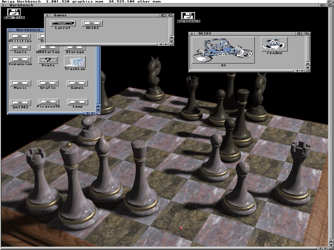This screenshot has width=334, height=250.
Task: Select the Trashcan icon
Action: (x=75, y=62)
